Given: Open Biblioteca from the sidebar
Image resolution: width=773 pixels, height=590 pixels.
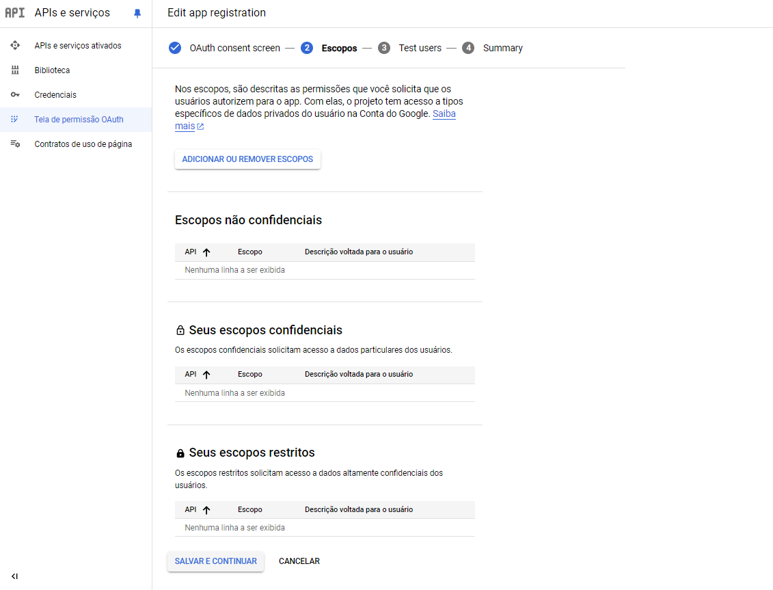Looking at the screenshot, I should (52, 70).
